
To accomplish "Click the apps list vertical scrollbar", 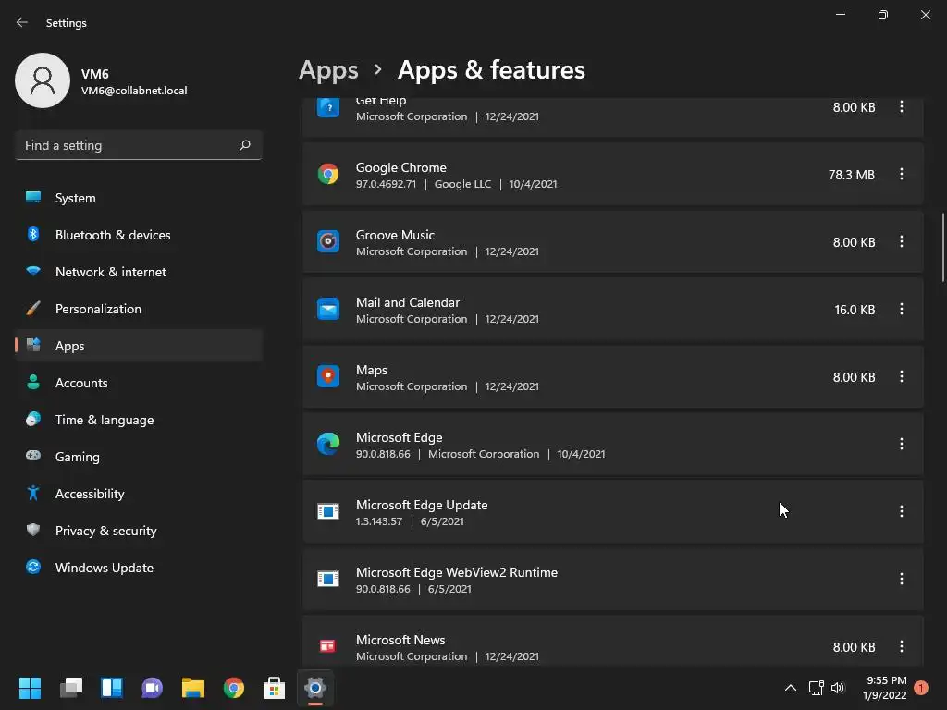I will coord(943,247).
